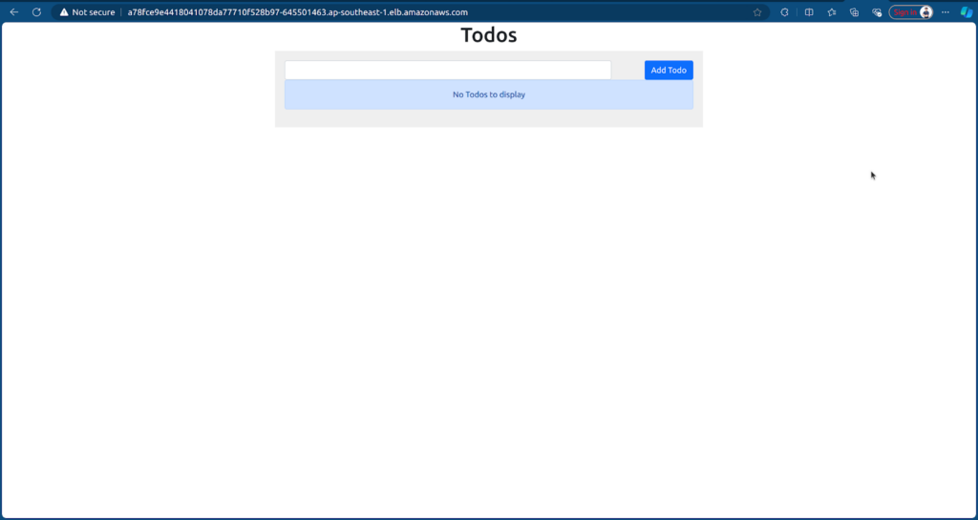Reload the page with the refresh icon
The width and height of the screenshot is (978, 520).
pos(36,12)
